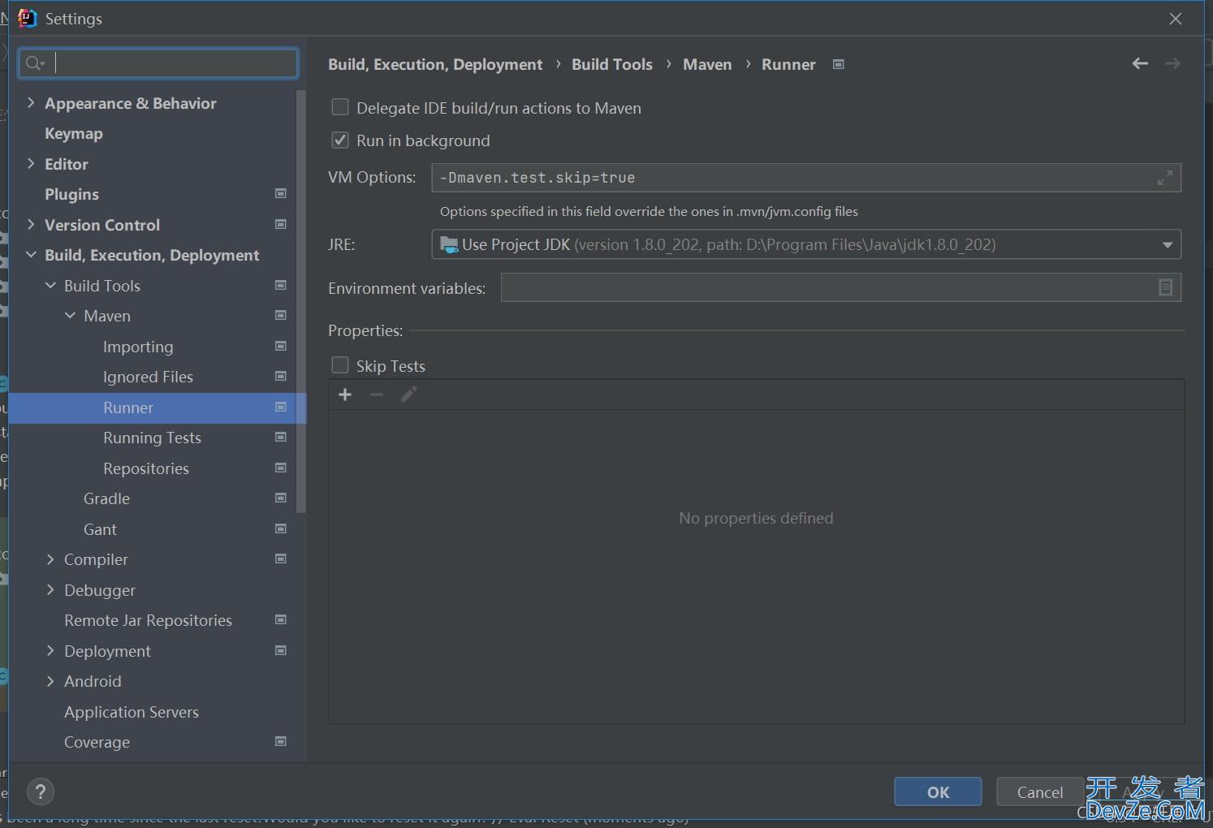Open Ignored Files settings
Image resolution: width=1213 pixels, height=828 pixels.
(x=148, y=377)
